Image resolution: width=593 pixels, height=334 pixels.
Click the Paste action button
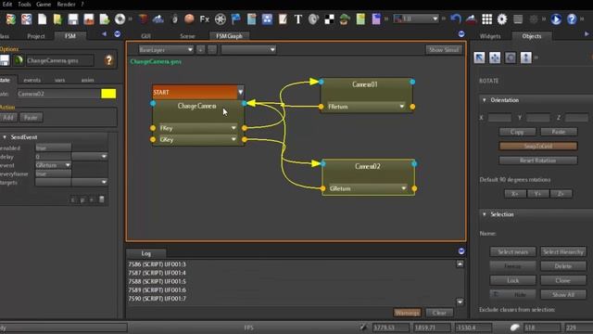31,118
